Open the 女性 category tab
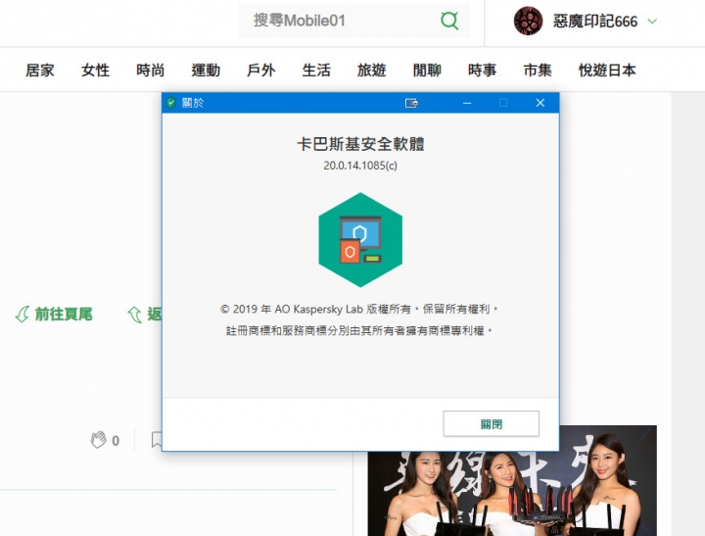The width and height of the screenshot is (705, 536). 95,71
